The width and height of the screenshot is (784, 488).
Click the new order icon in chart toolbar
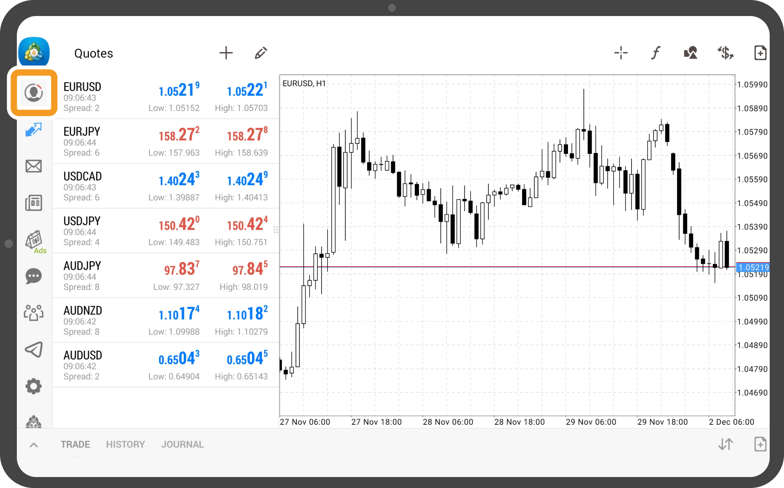point(760,53)
